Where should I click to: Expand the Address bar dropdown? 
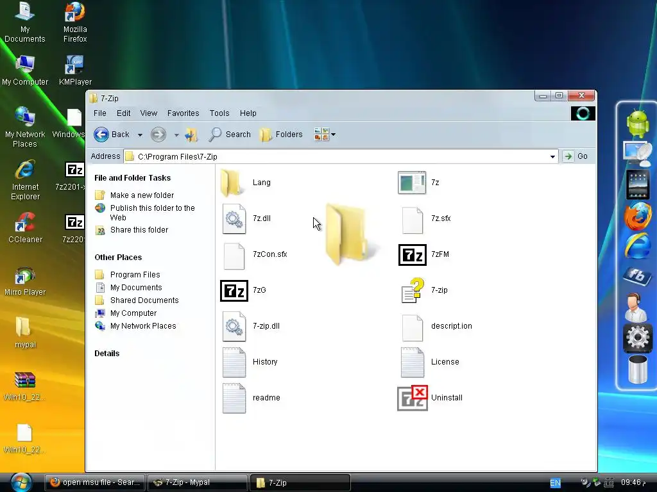552,156
